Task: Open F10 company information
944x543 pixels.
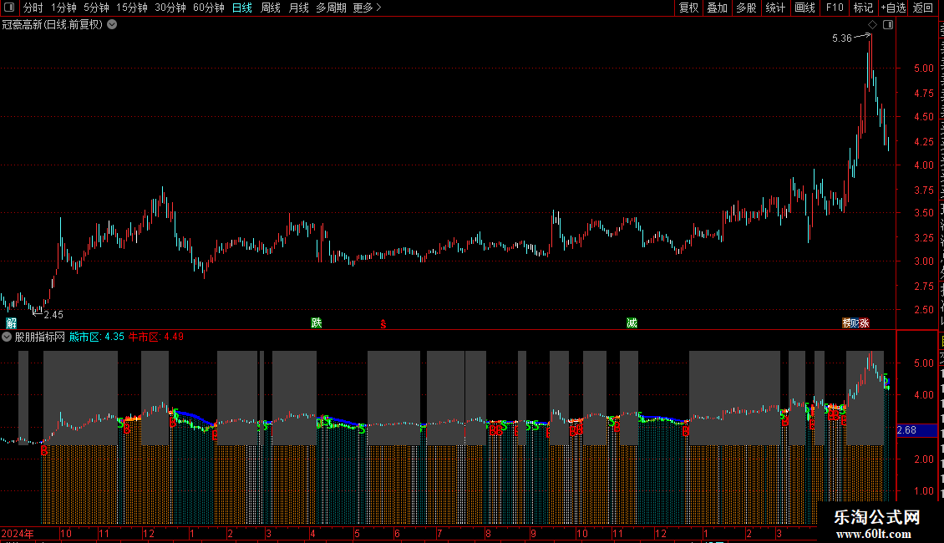Action: click(835, 8)
